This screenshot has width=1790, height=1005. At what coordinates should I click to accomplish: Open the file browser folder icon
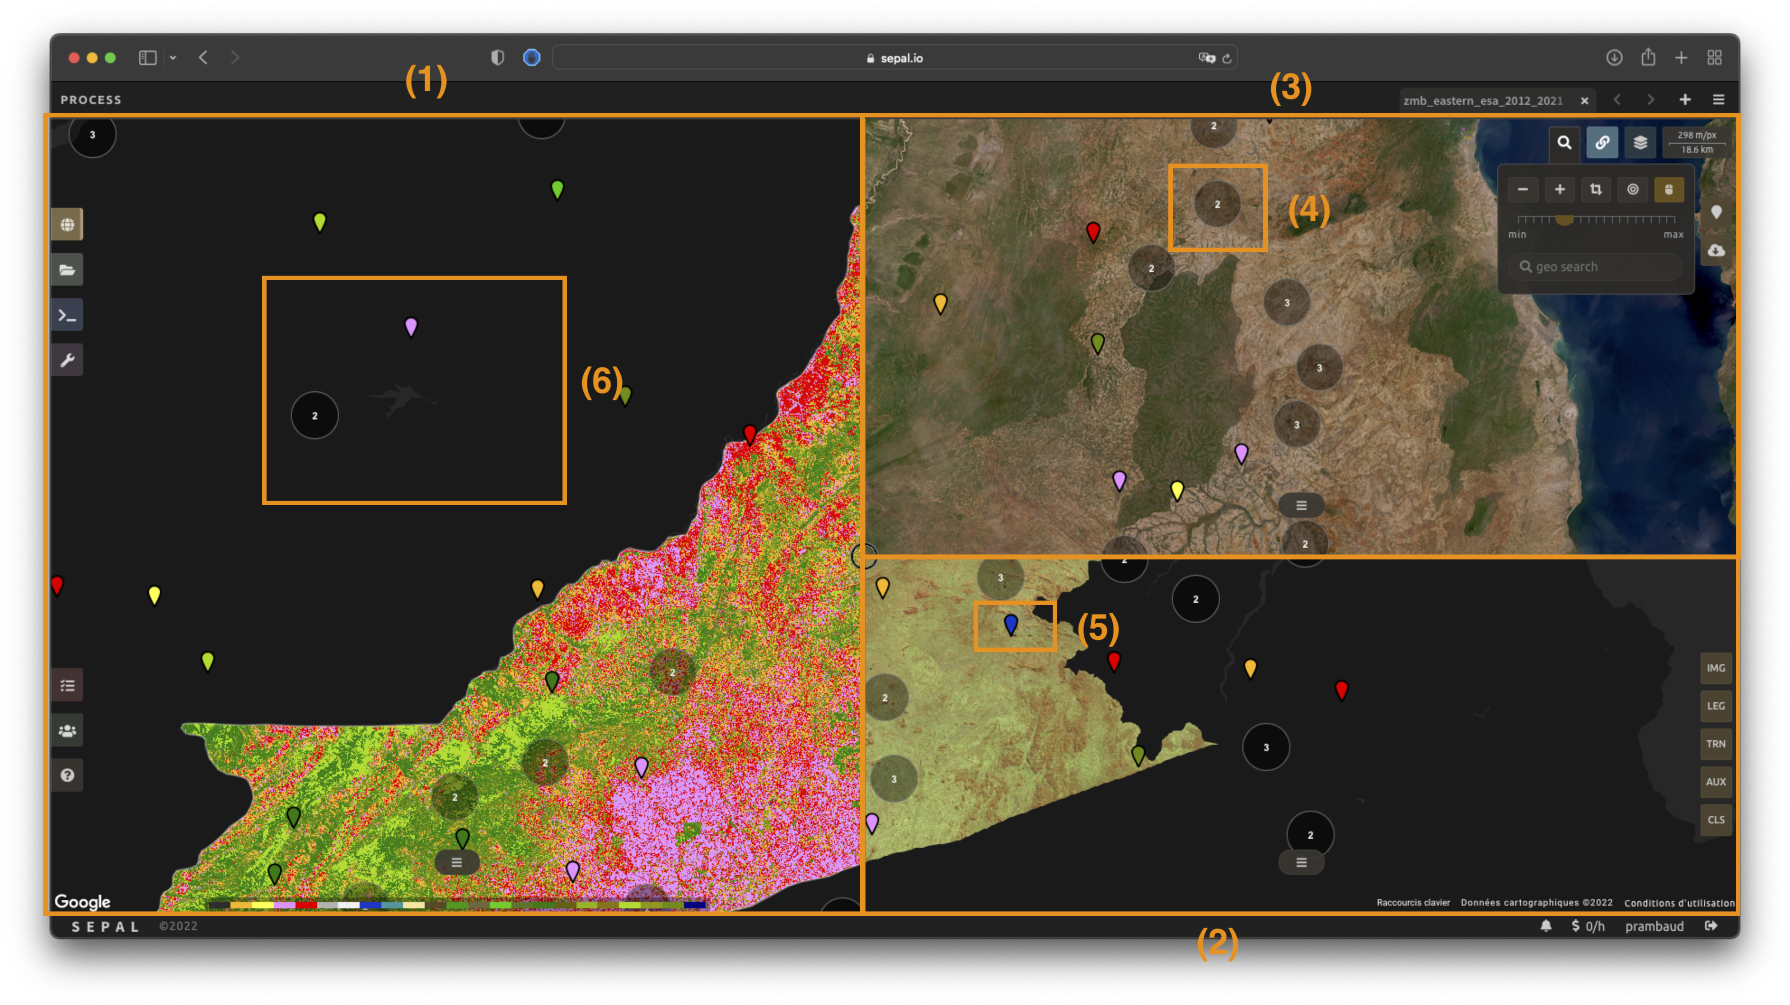(x=67, y=270)
